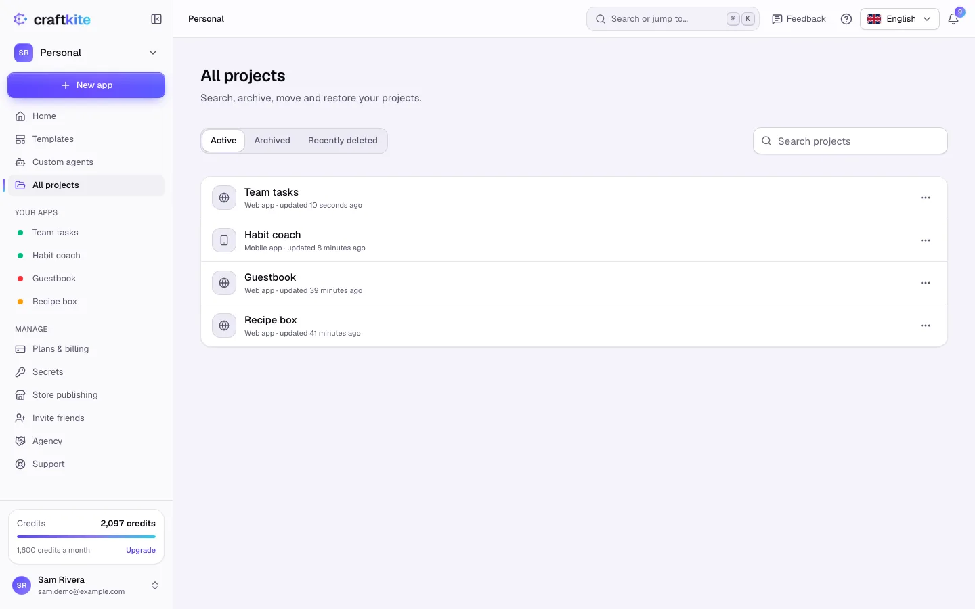
Task: Expand the Sam Rivera account menu chevron
Action: click(x=155, y=585)
